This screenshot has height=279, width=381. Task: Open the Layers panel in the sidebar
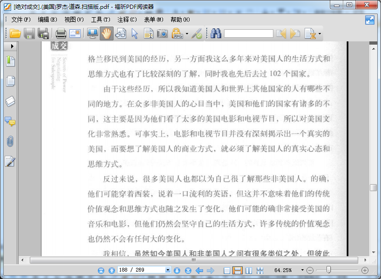[x=10, y=101]
